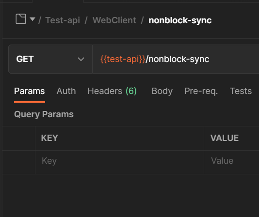Switch to the Body tab
This screenshot has height=217, width=259.
coord(162,91)
